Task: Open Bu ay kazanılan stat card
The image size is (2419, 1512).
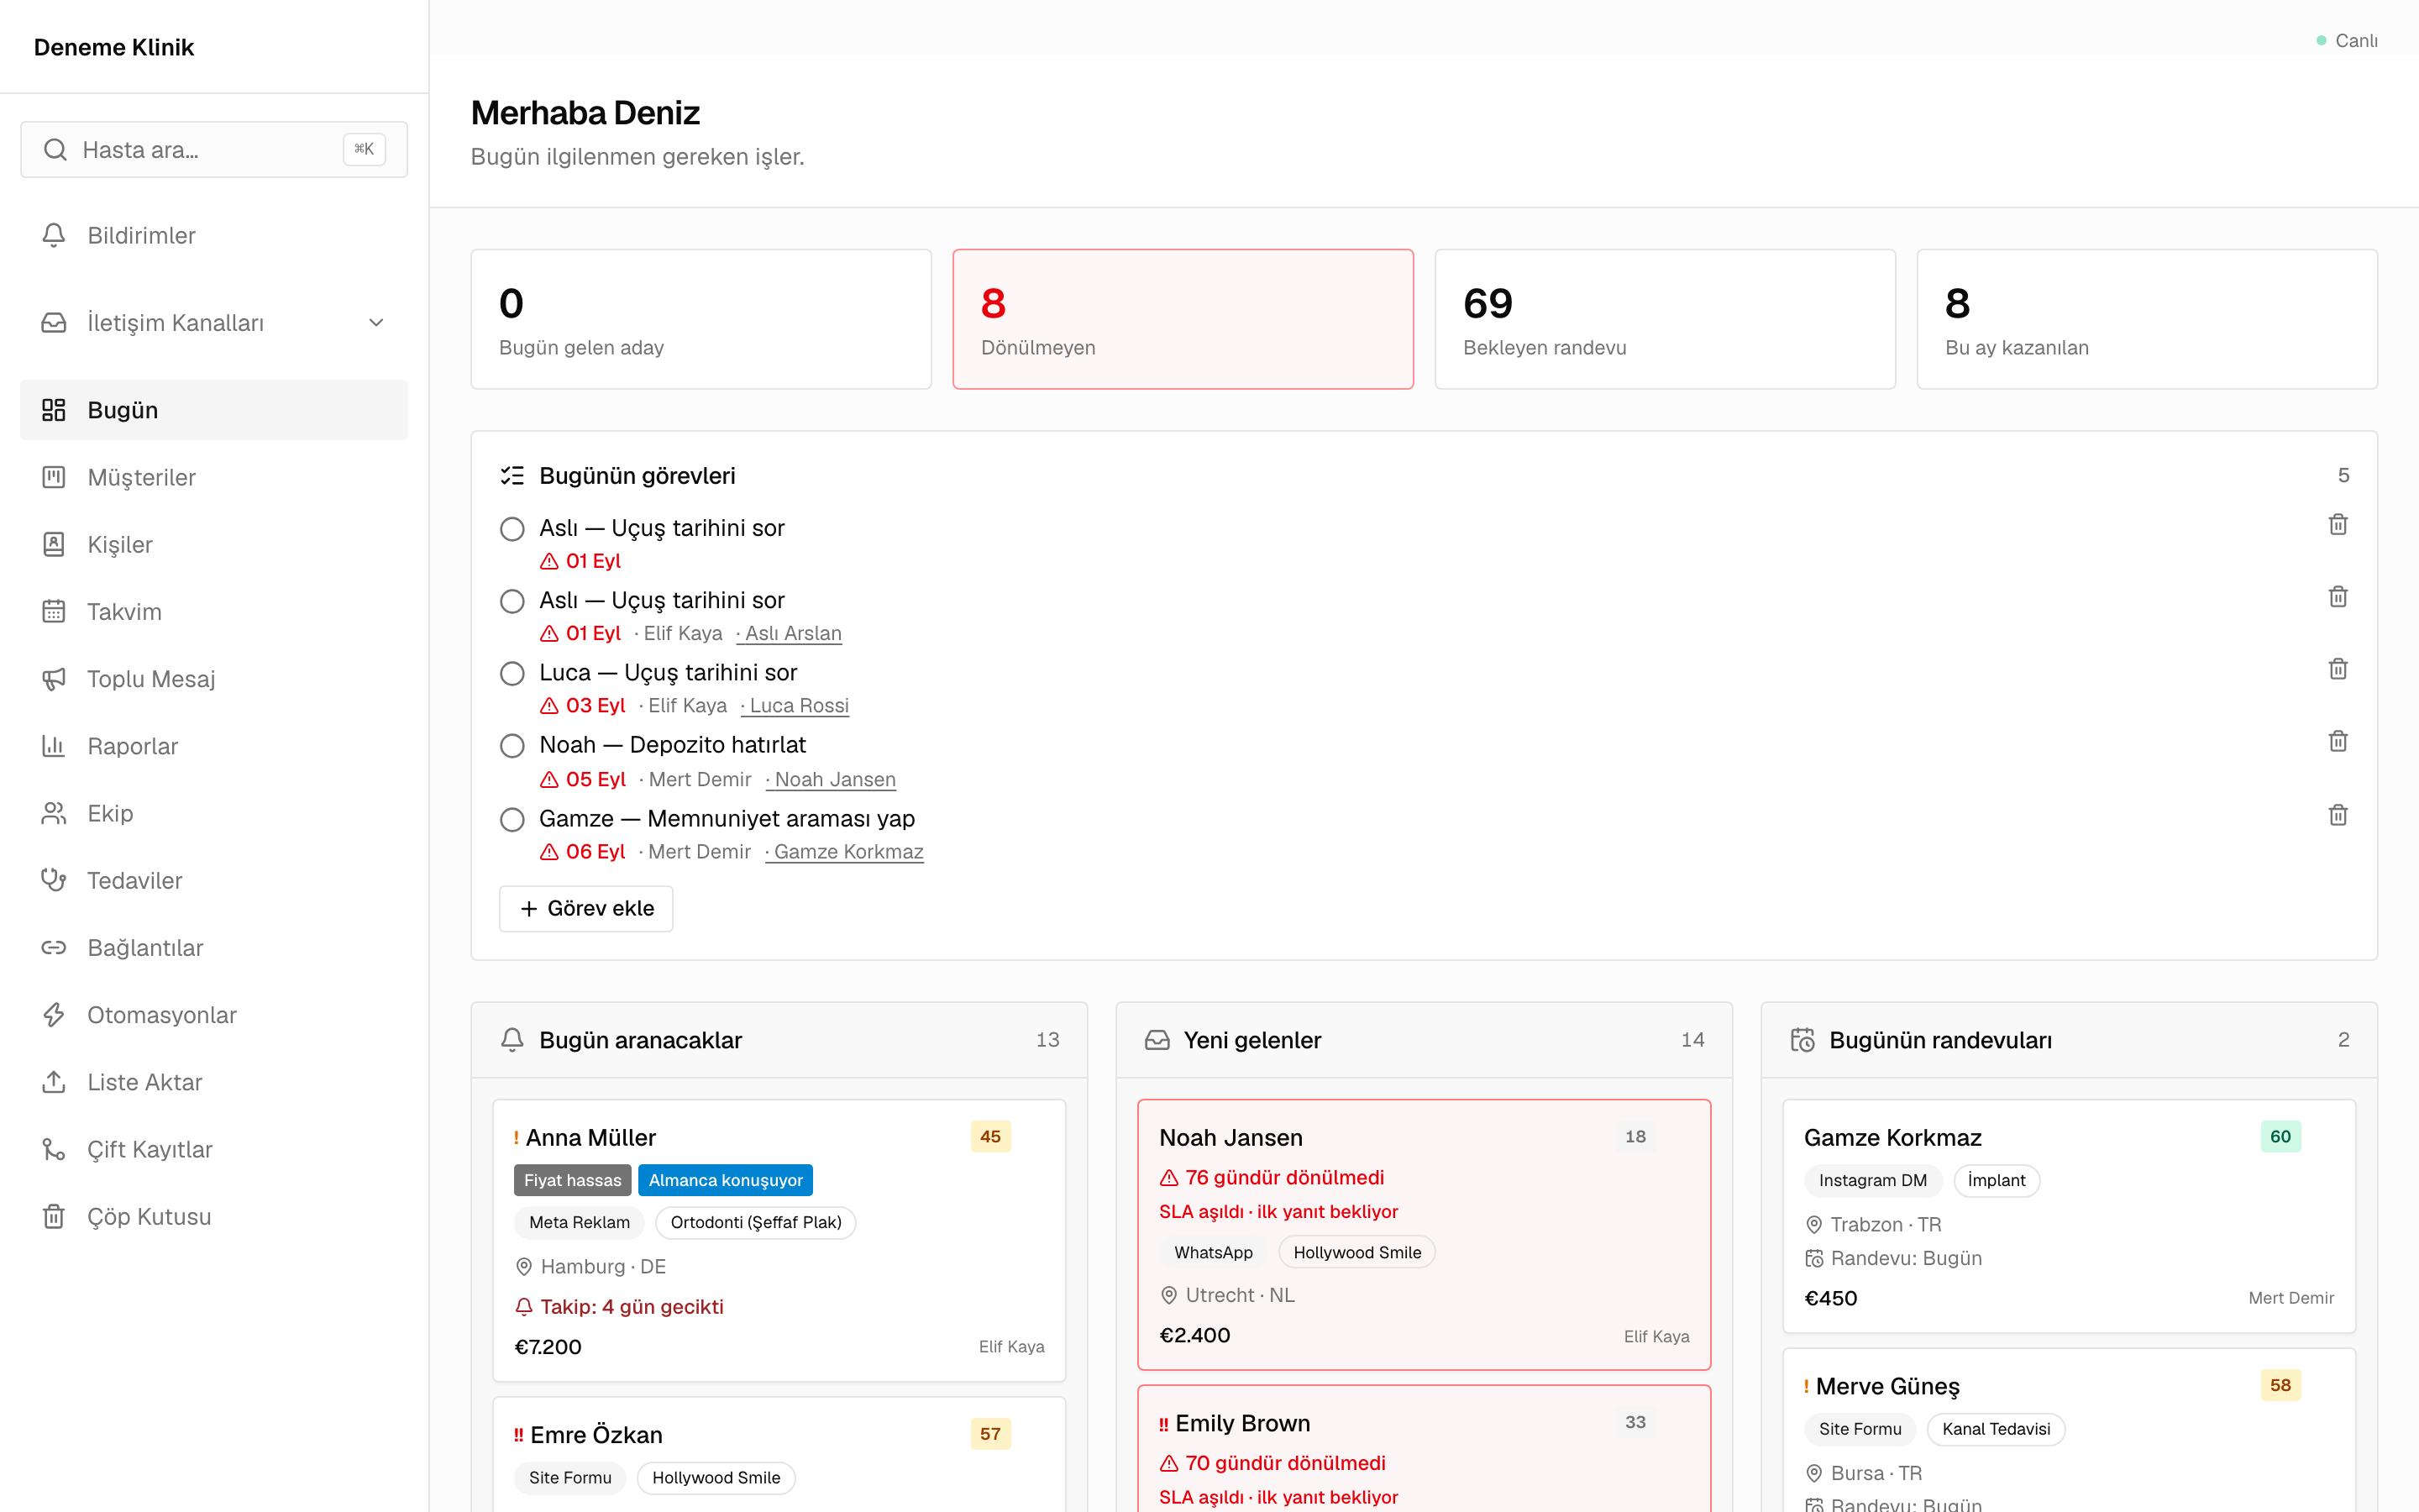Action: point(2146,319)
